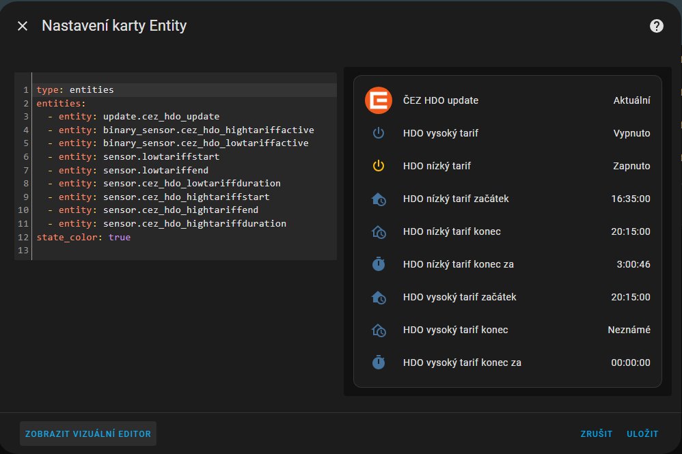Click ULOŽIT to save the card
The width and height of the screenshot is (682, 454).
point(642,434)
